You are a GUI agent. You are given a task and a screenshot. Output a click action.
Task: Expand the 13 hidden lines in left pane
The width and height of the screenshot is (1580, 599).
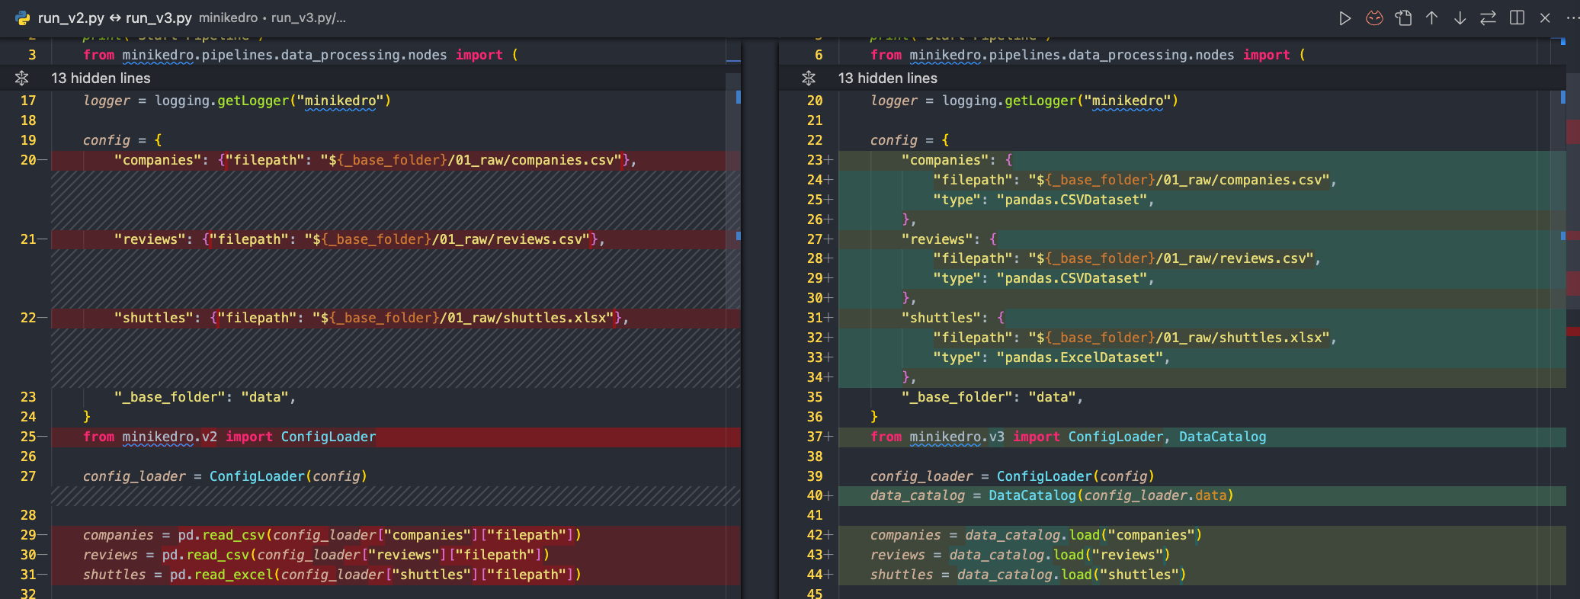tap(101, 78)
